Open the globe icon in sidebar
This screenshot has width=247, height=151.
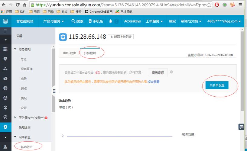(5, 88)
